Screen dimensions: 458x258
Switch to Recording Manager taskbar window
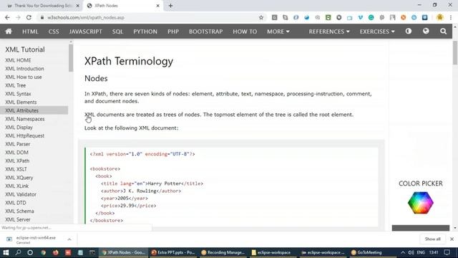coord(223,252)
